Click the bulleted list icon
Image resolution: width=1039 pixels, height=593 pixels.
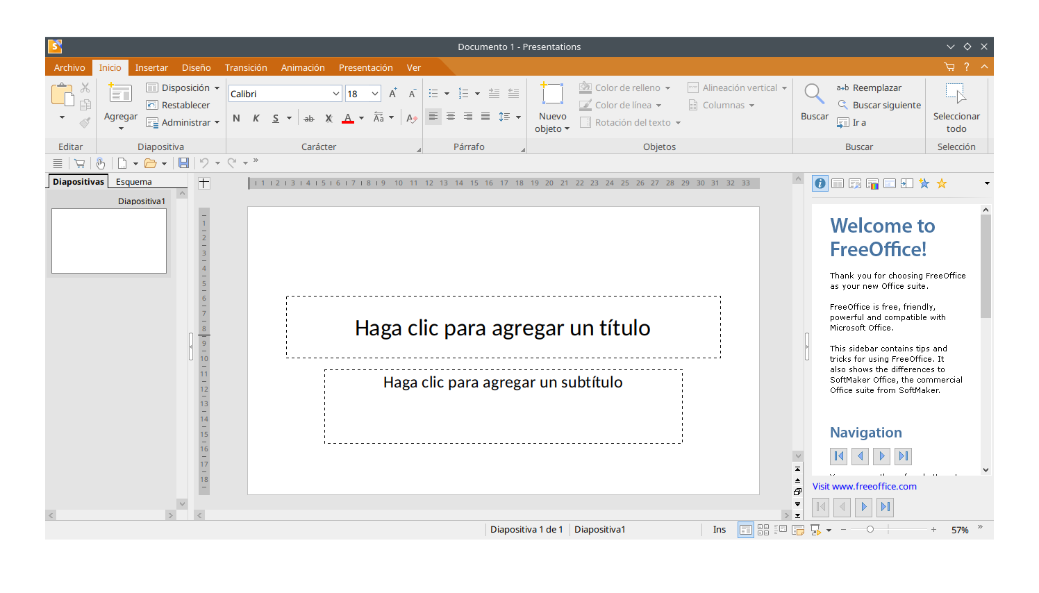pyautogui.click(x=433, y=93)
